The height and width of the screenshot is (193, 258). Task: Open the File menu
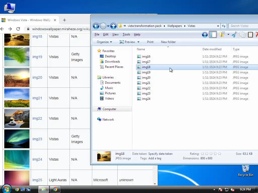(97, 34)
